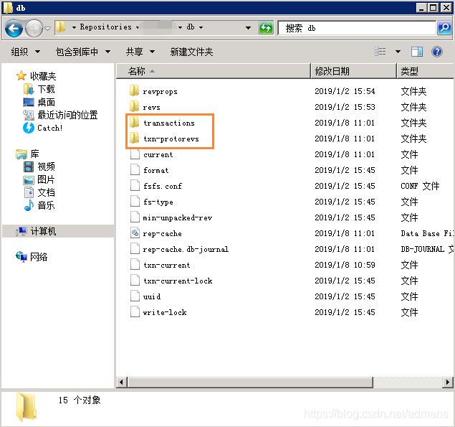Open the view options dropdown arrow
This screenshot has height=427, width=455.
[398, 52]
